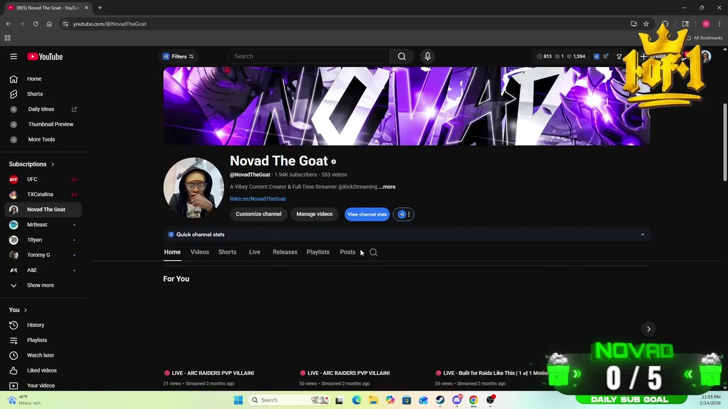Click Manage videos button
Image resolution: width=728 pixels, height=409 pixels.
[x=314, y=214]
